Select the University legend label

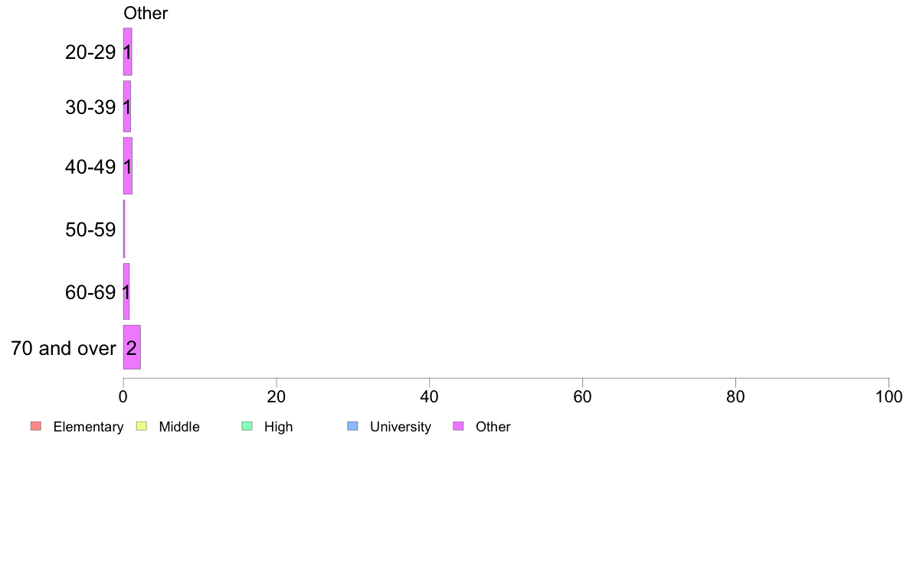401,427
